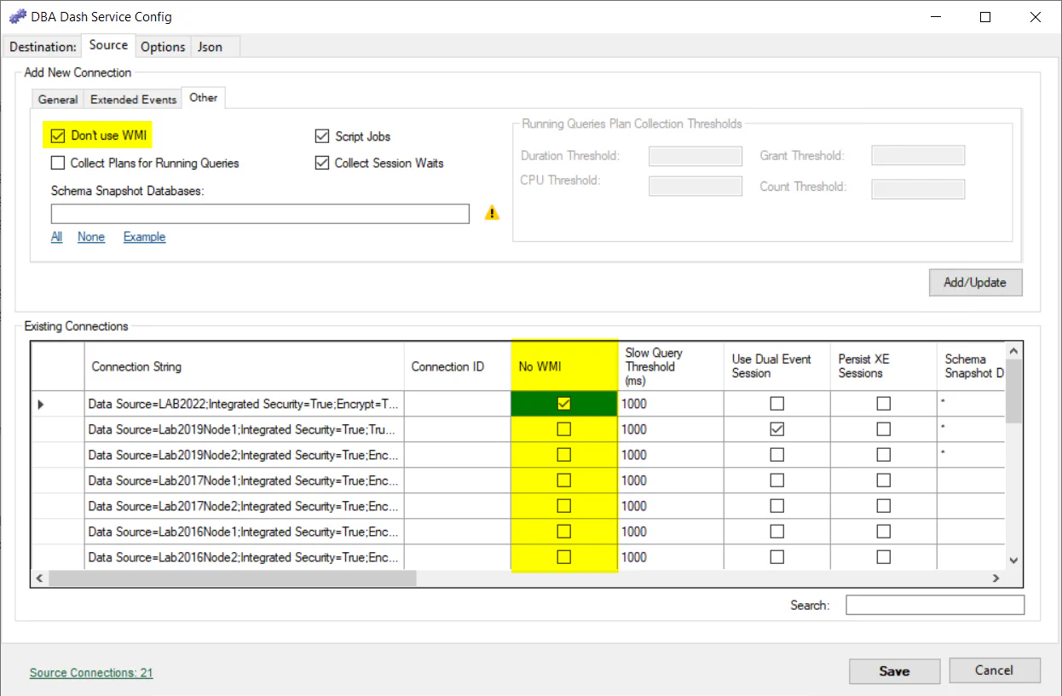Click inside the Search field
The height and width of the screenshot is (696, 1062).
(x=934, y=604)
